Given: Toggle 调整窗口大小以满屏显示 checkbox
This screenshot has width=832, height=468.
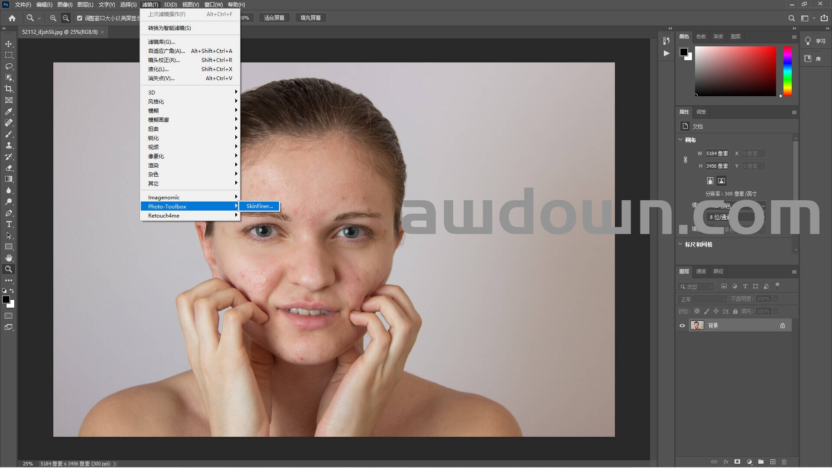Looking at the screenshot, I should pyautogui.click(x=80, y=18).
